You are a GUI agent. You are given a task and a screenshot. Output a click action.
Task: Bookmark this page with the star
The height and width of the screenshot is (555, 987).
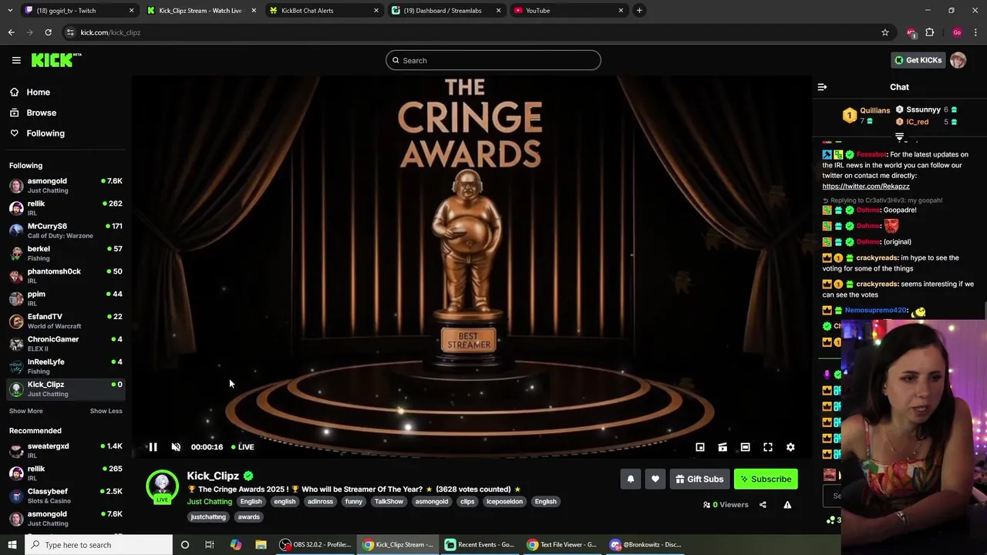[885, 32]
